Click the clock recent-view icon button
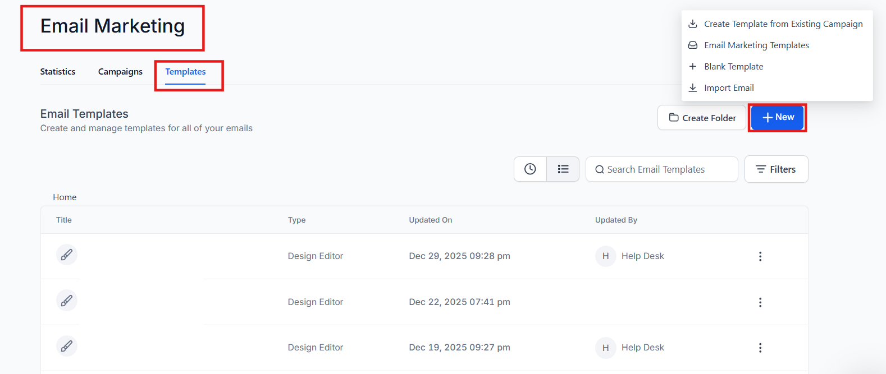The height and width of the screenshot is (374, 886). click(x=530, y=169)
